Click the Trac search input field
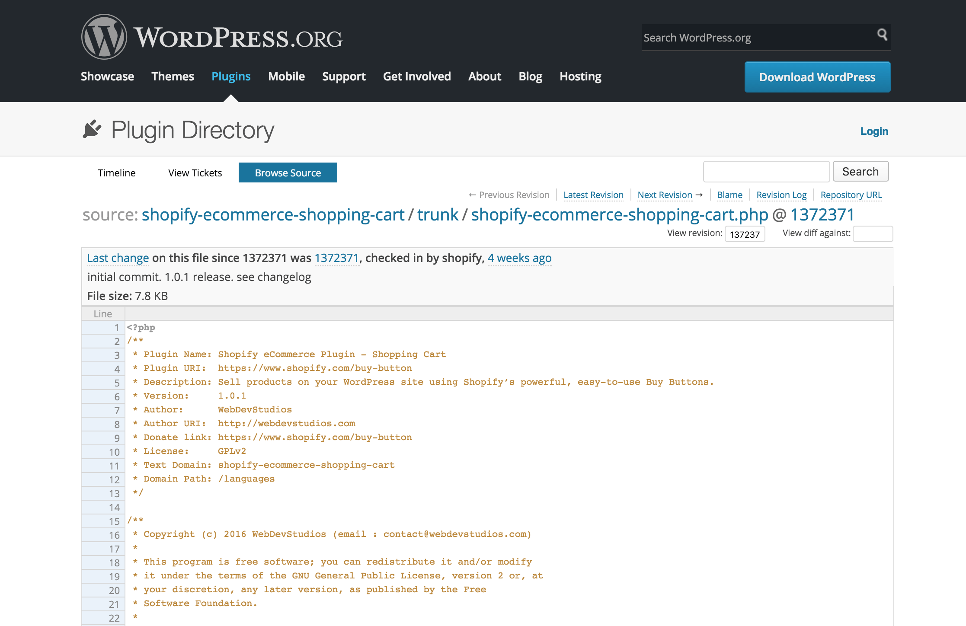 click(x=766, y=172)
